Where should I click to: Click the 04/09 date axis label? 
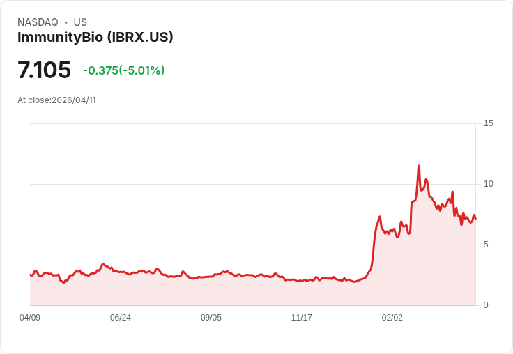(x=30, y=317)
